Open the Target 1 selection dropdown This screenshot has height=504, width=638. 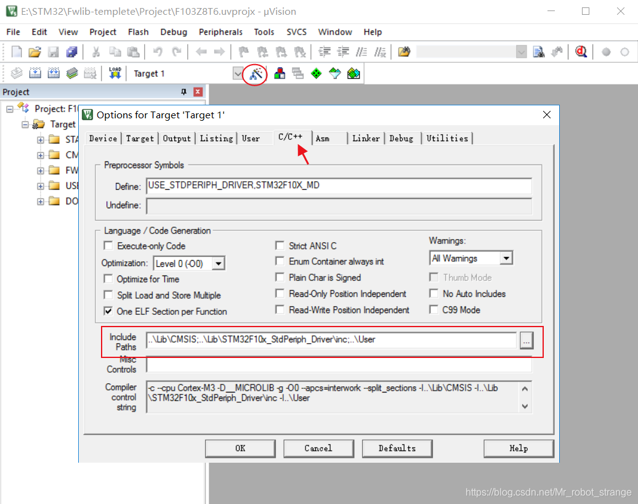[238, 74]
